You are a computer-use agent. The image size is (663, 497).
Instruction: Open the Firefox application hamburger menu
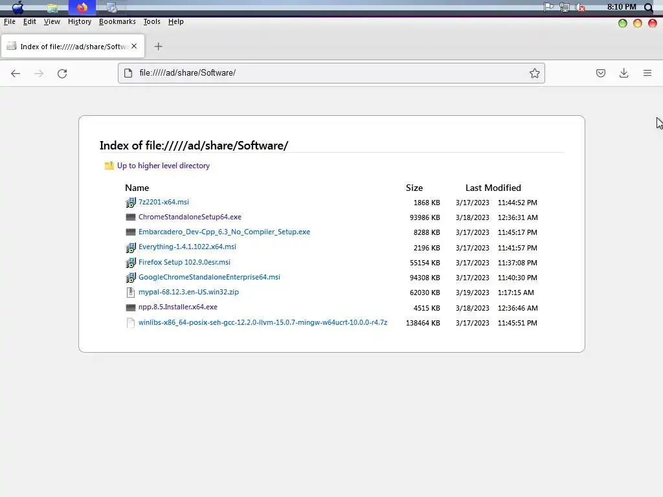click(x=647, y=73)
